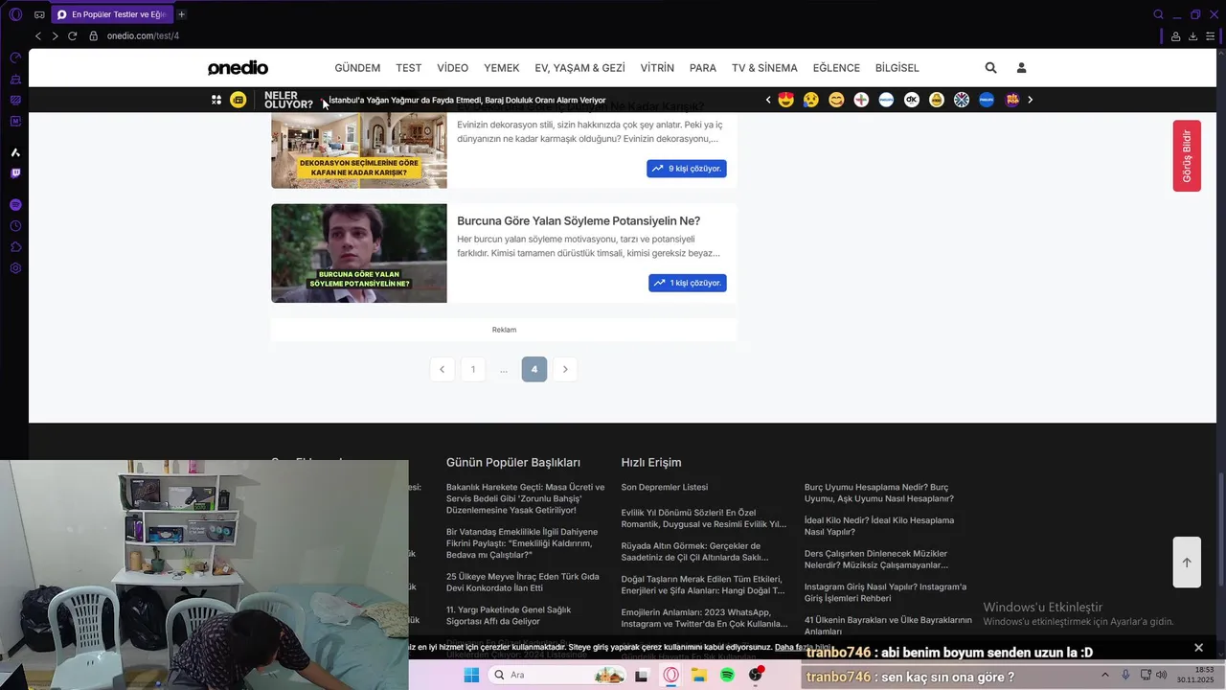Image resolution: width=1226 pixels, height=690 pixels.
Task: Open 'Instagram Giriş Nasıl Yapılır?' link
Action: pyautogui.click(x=885, y=592)
